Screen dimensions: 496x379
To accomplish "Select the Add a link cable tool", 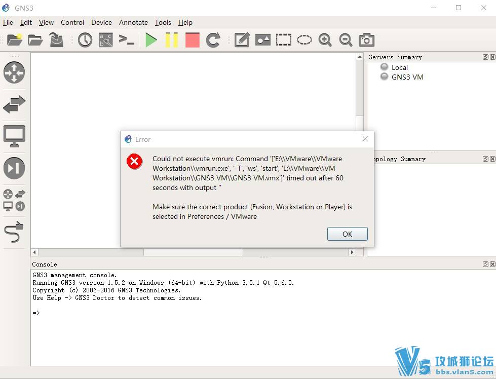I will (14, 232).
